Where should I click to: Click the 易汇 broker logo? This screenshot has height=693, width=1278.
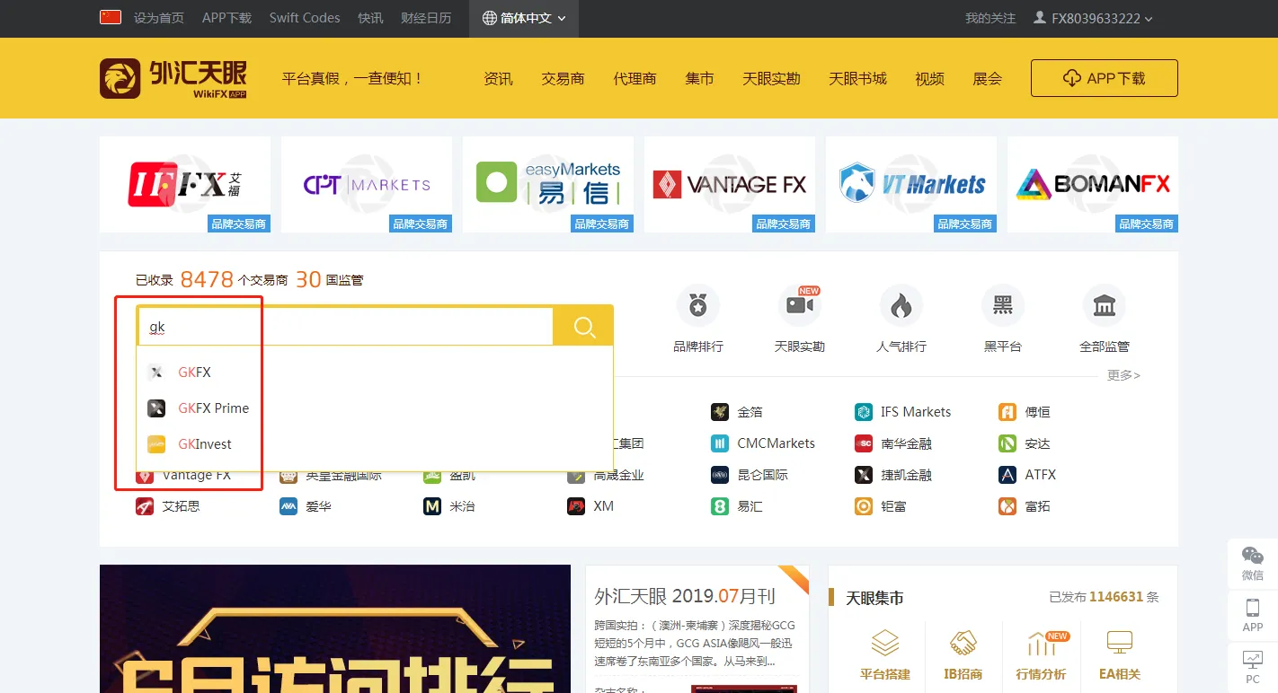coord(720,506)
